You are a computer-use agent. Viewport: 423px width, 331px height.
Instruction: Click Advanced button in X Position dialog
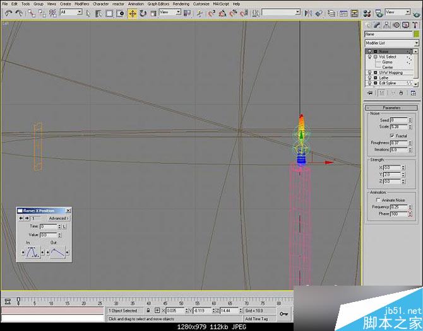pyautogui.click(x=58, y=218)
